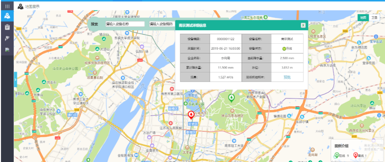Click the 搜索 search label
The image size is (385, 162).
click(94, 24)
